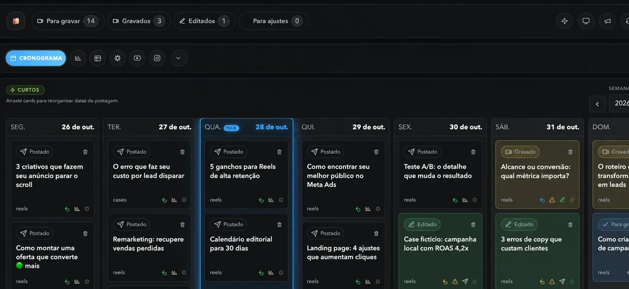Open Editado status on 'Case fictício' card
The image size is (629, 289).
(x=422, y=224)
